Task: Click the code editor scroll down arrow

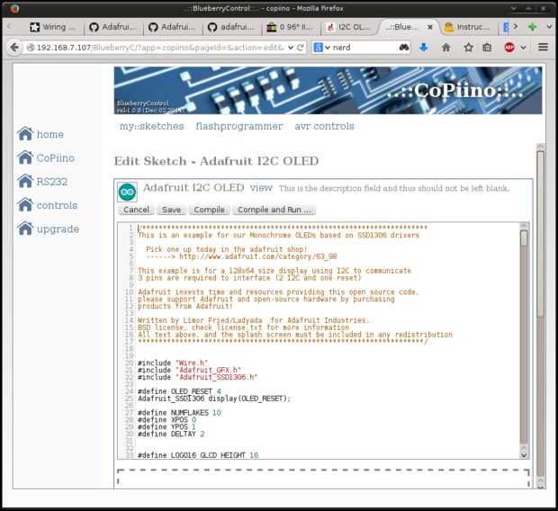Action: [524, 455]
